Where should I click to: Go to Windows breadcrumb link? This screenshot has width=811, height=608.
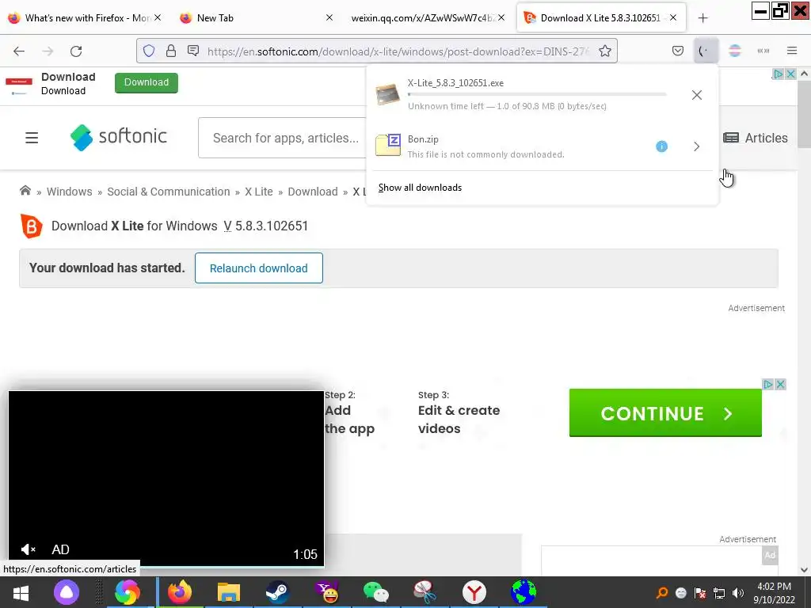pyautogui.click(x=70, y=192)
